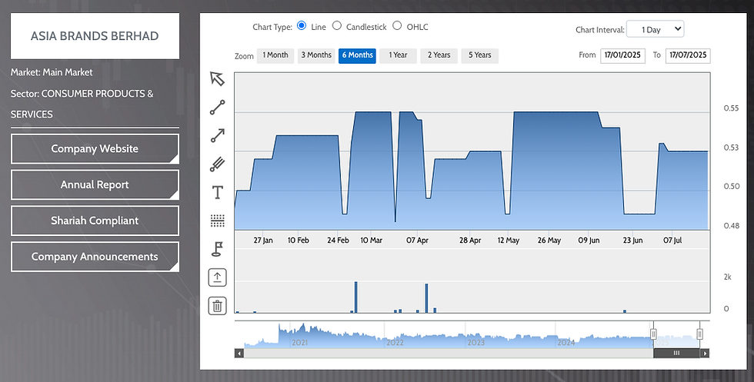Click the 26 May axis label
Screen dimensions: 754x382
[549, 241]
